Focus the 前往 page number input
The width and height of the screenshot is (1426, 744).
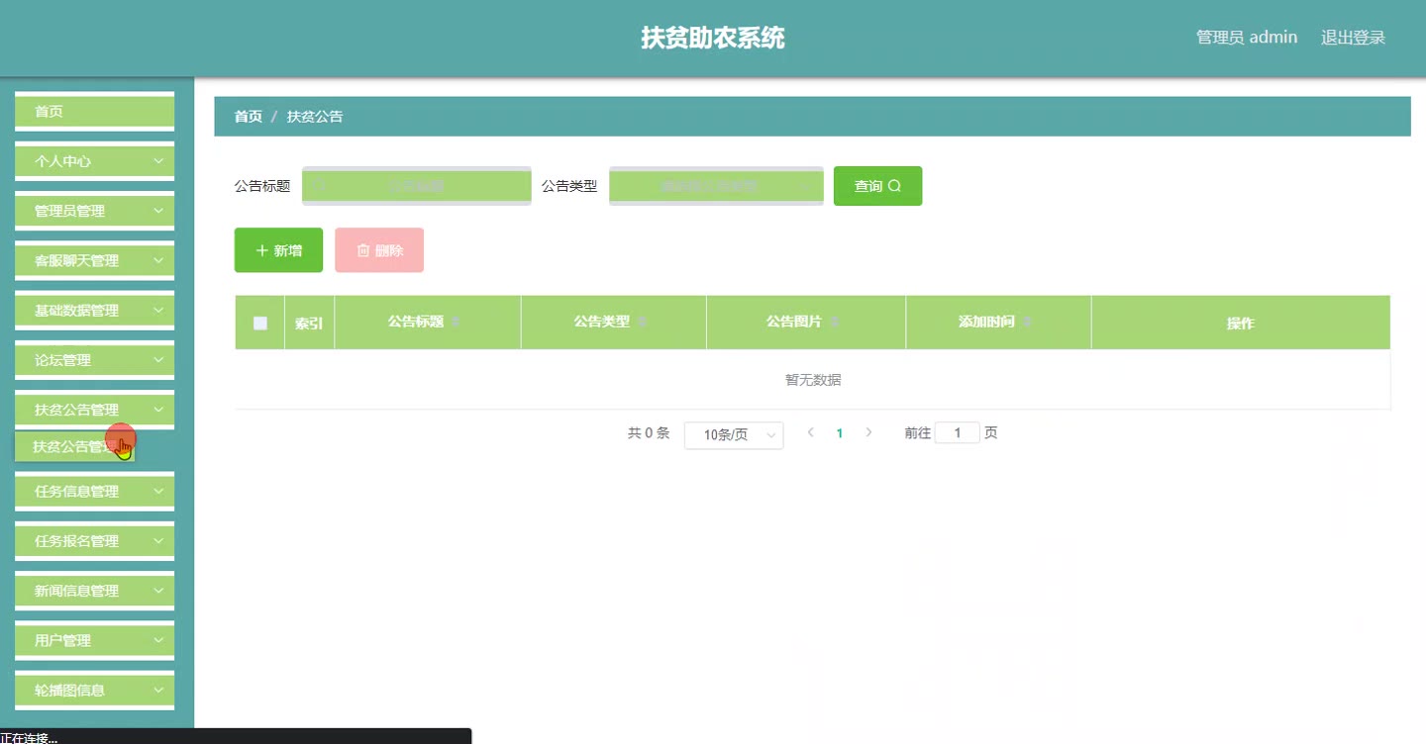pyautogui.click(x=958, y=433)
